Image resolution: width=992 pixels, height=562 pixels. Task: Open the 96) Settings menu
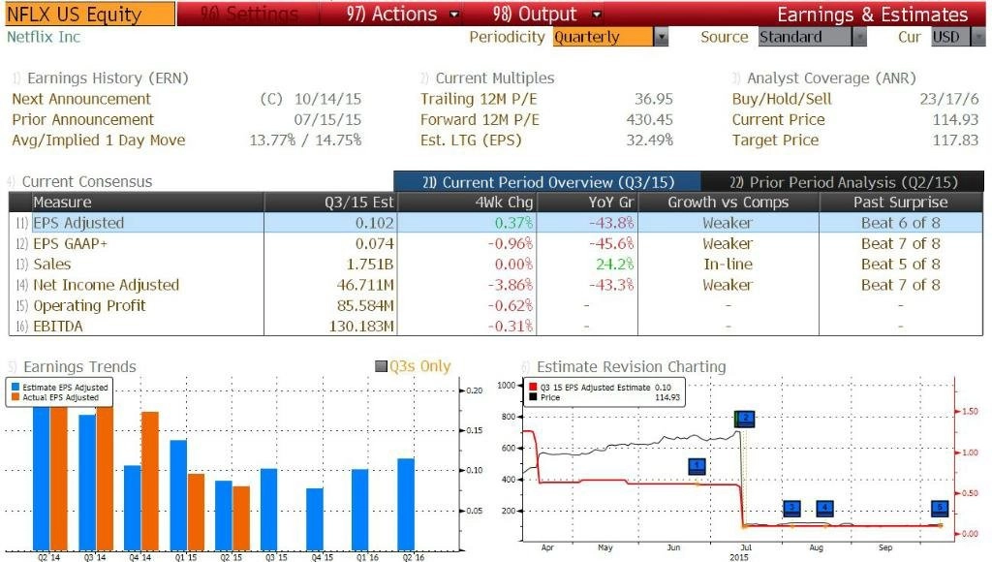(x=249, y=14)
